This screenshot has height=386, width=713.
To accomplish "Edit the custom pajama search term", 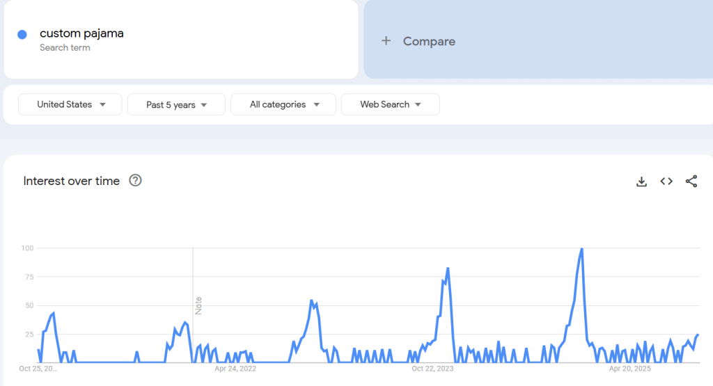I will [81, 33].
